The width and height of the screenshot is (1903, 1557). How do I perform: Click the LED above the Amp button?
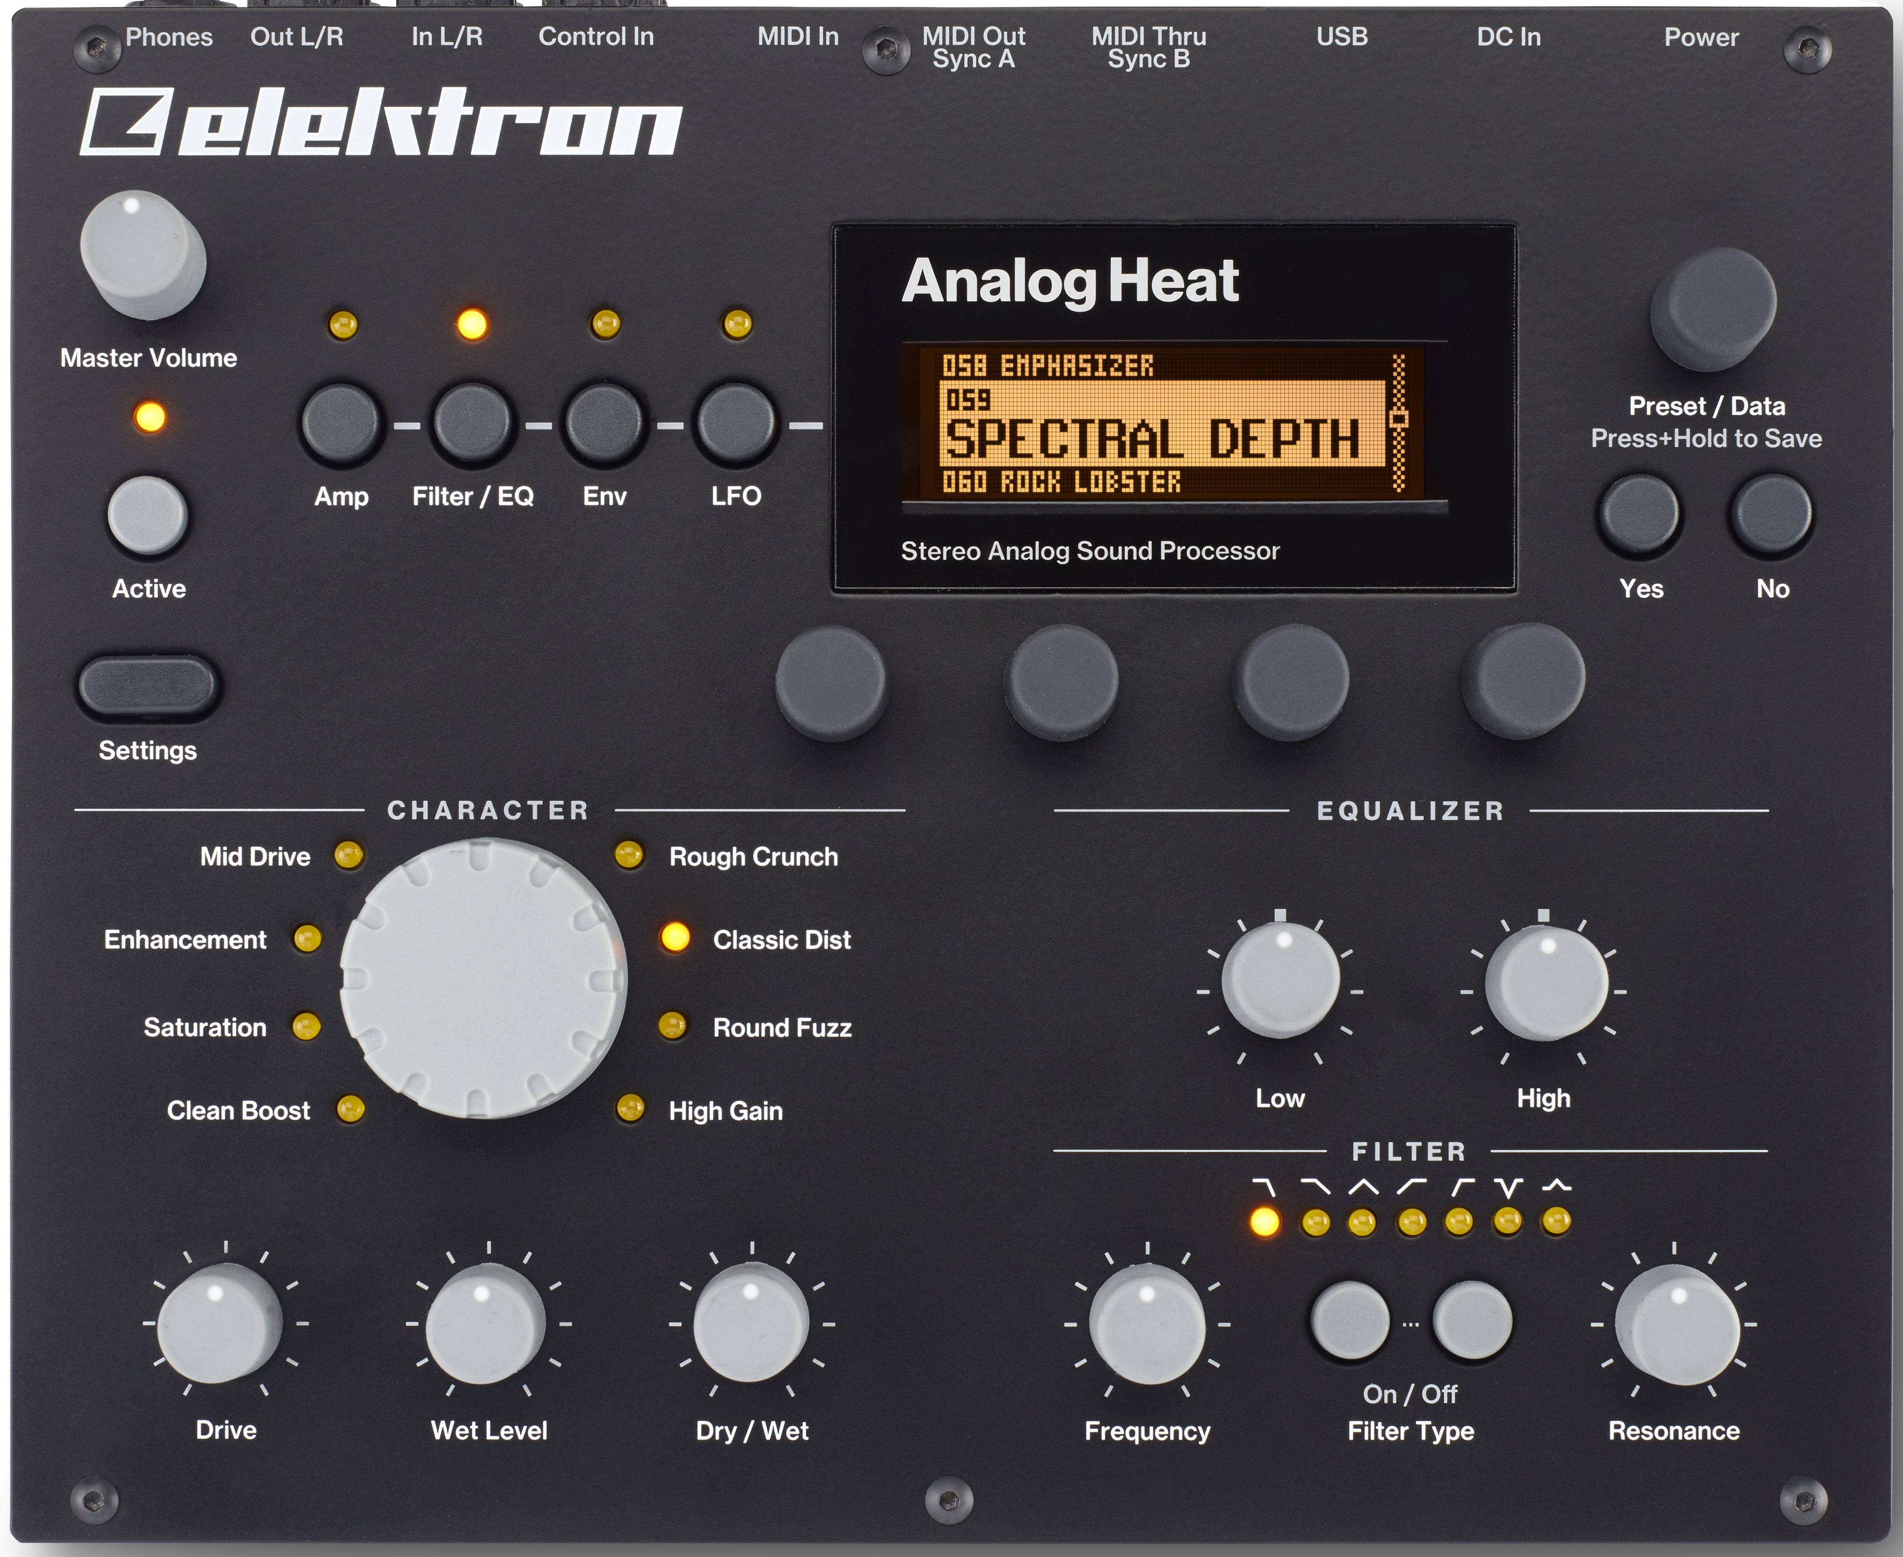(x=343, y=324)
